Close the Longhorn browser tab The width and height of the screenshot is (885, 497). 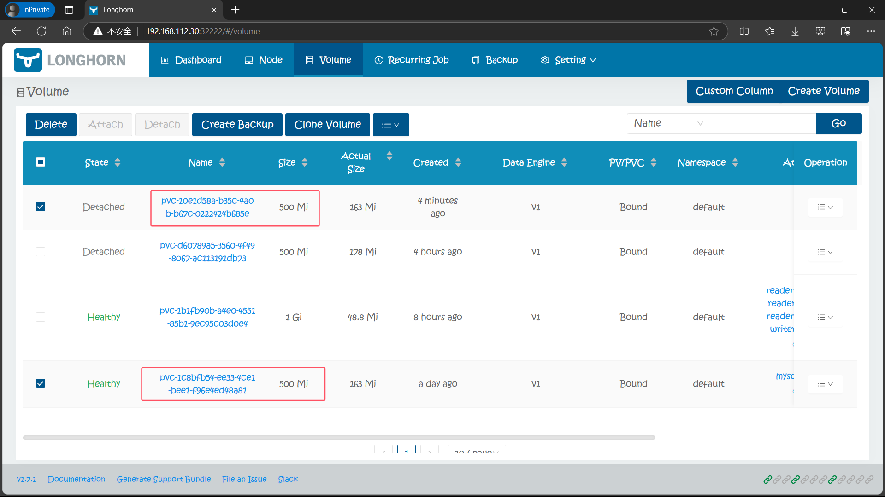[214, 10]
